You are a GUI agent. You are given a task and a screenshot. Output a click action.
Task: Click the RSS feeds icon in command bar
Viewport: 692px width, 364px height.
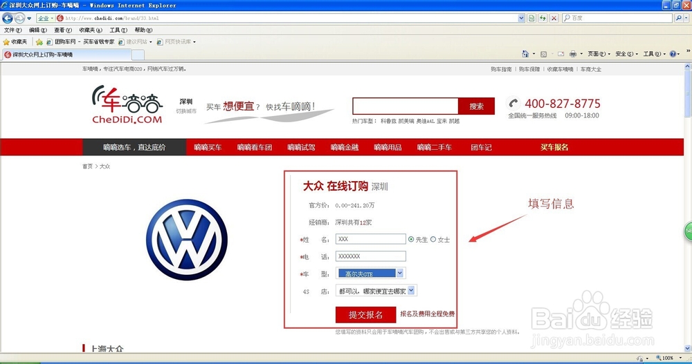[543, 54]
